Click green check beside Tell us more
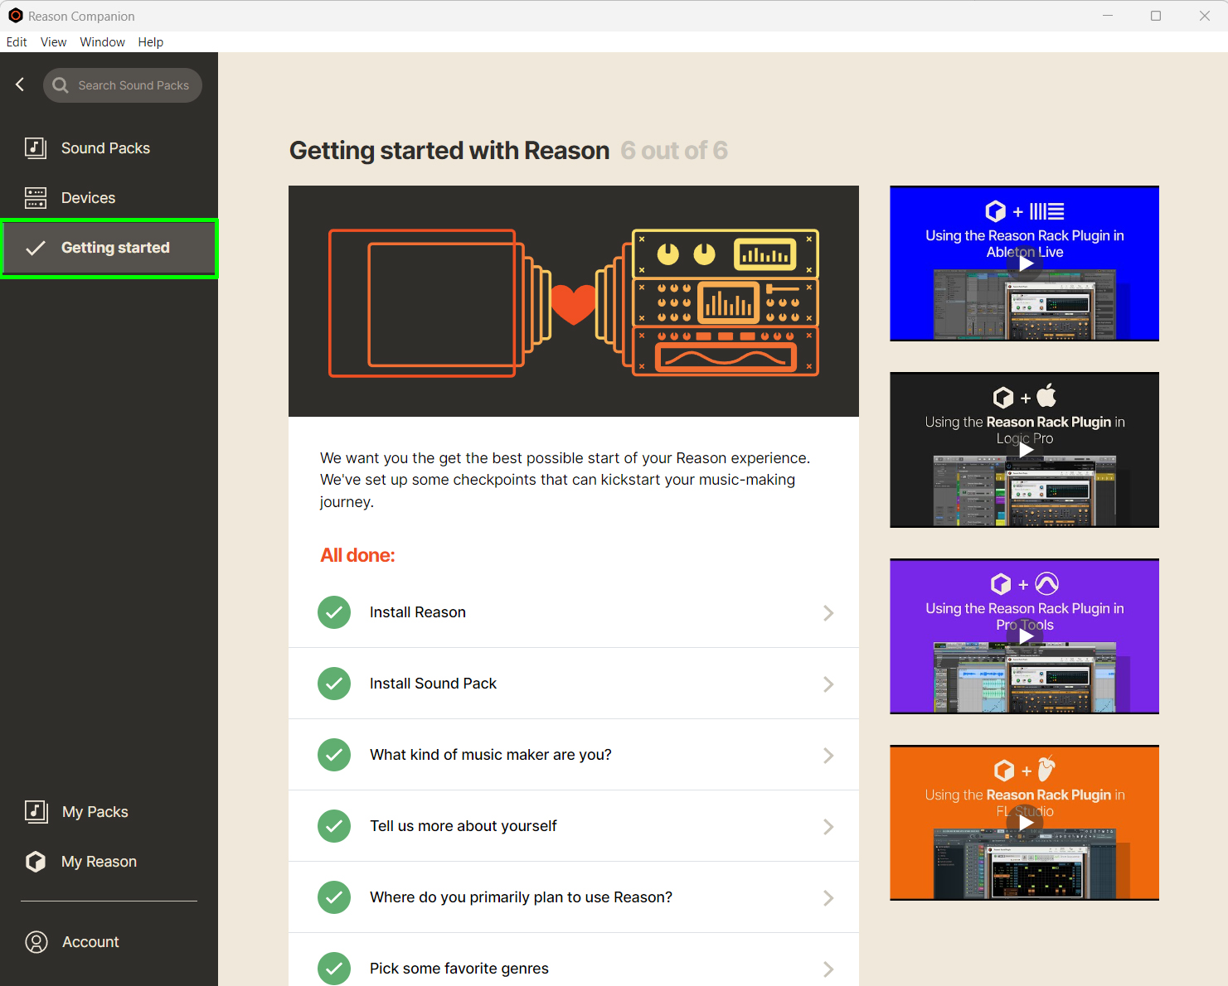Image resolution: width=1228 pixels, height=986 pixels. click(x=334, y=826)
